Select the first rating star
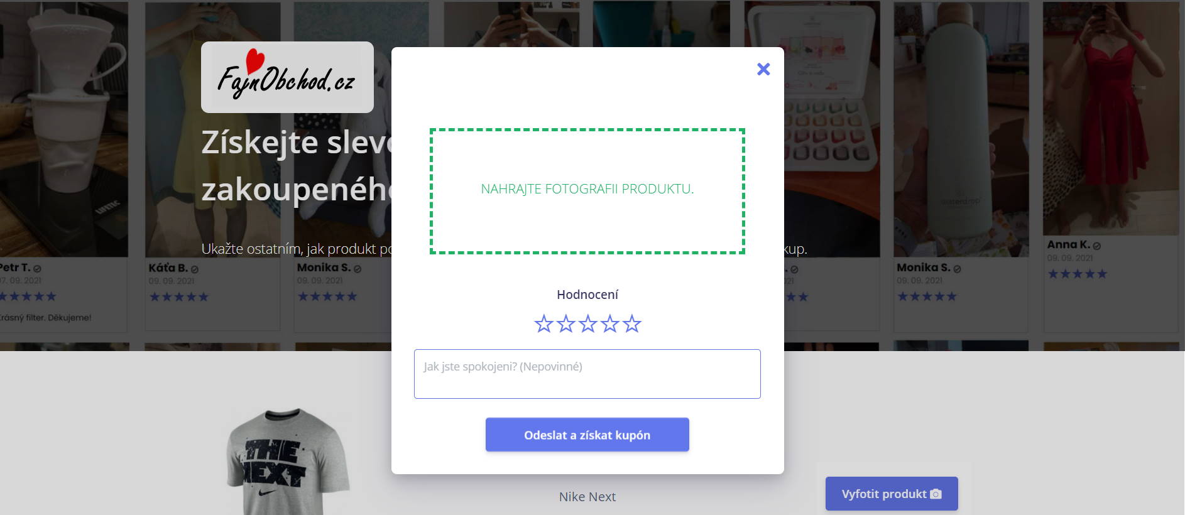 coord(543,324)
